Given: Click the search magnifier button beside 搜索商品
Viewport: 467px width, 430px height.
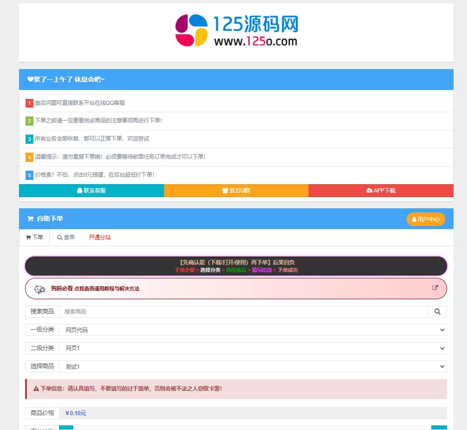Looking at the screenshot, I should coord(437,312).
